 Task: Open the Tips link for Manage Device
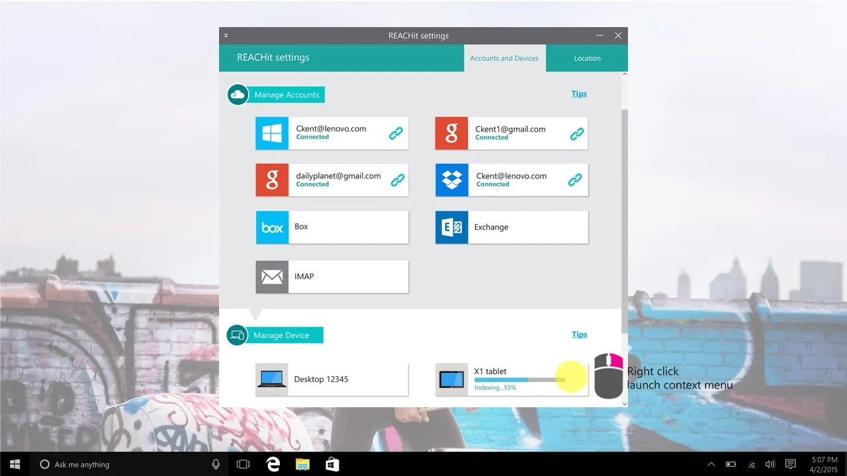click(579, 335)
